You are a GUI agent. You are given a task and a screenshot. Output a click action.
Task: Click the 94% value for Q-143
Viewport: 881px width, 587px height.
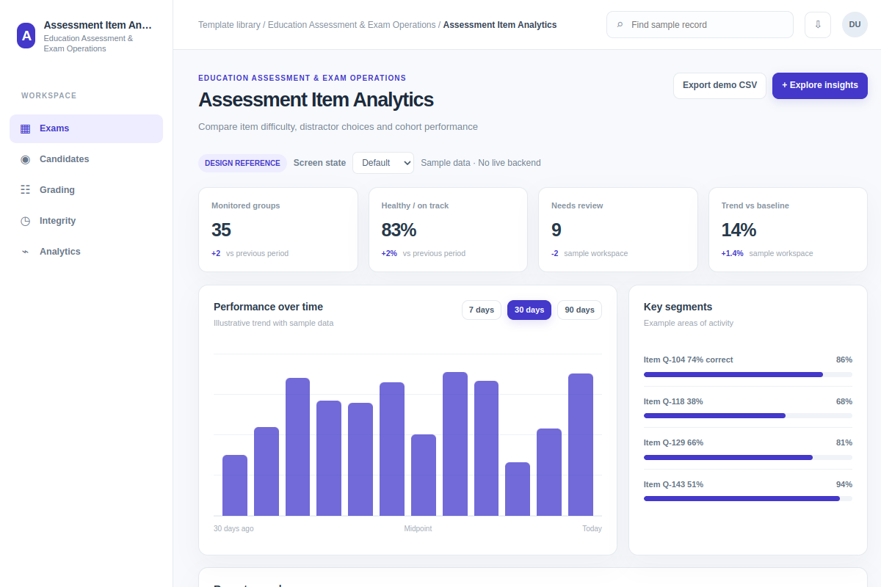[844, 484]
